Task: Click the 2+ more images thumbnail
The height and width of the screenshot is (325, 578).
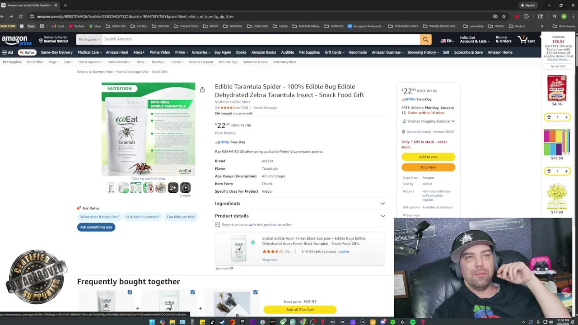Action: [x=173, y=188]
